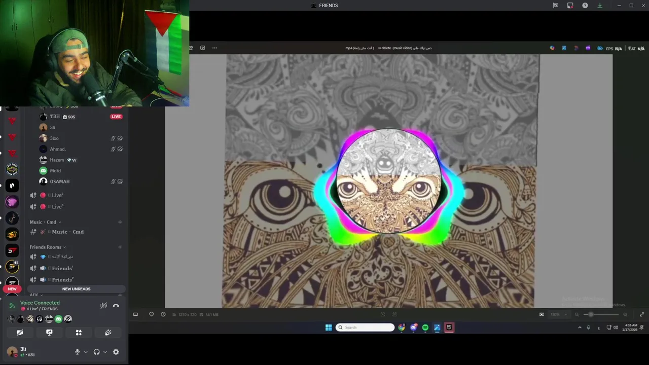Watch TBH's stream via LIVE badge
Viewport: 649px width, 365px height.
[x=116, y=117]
